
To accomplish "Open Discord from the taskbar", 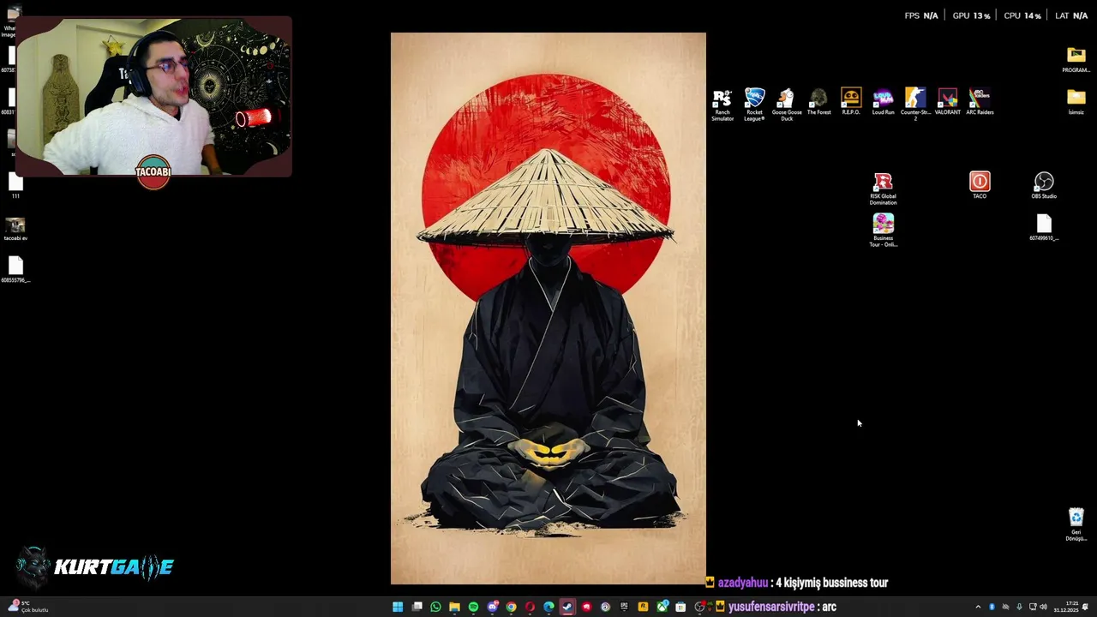I will pos(493,607).
